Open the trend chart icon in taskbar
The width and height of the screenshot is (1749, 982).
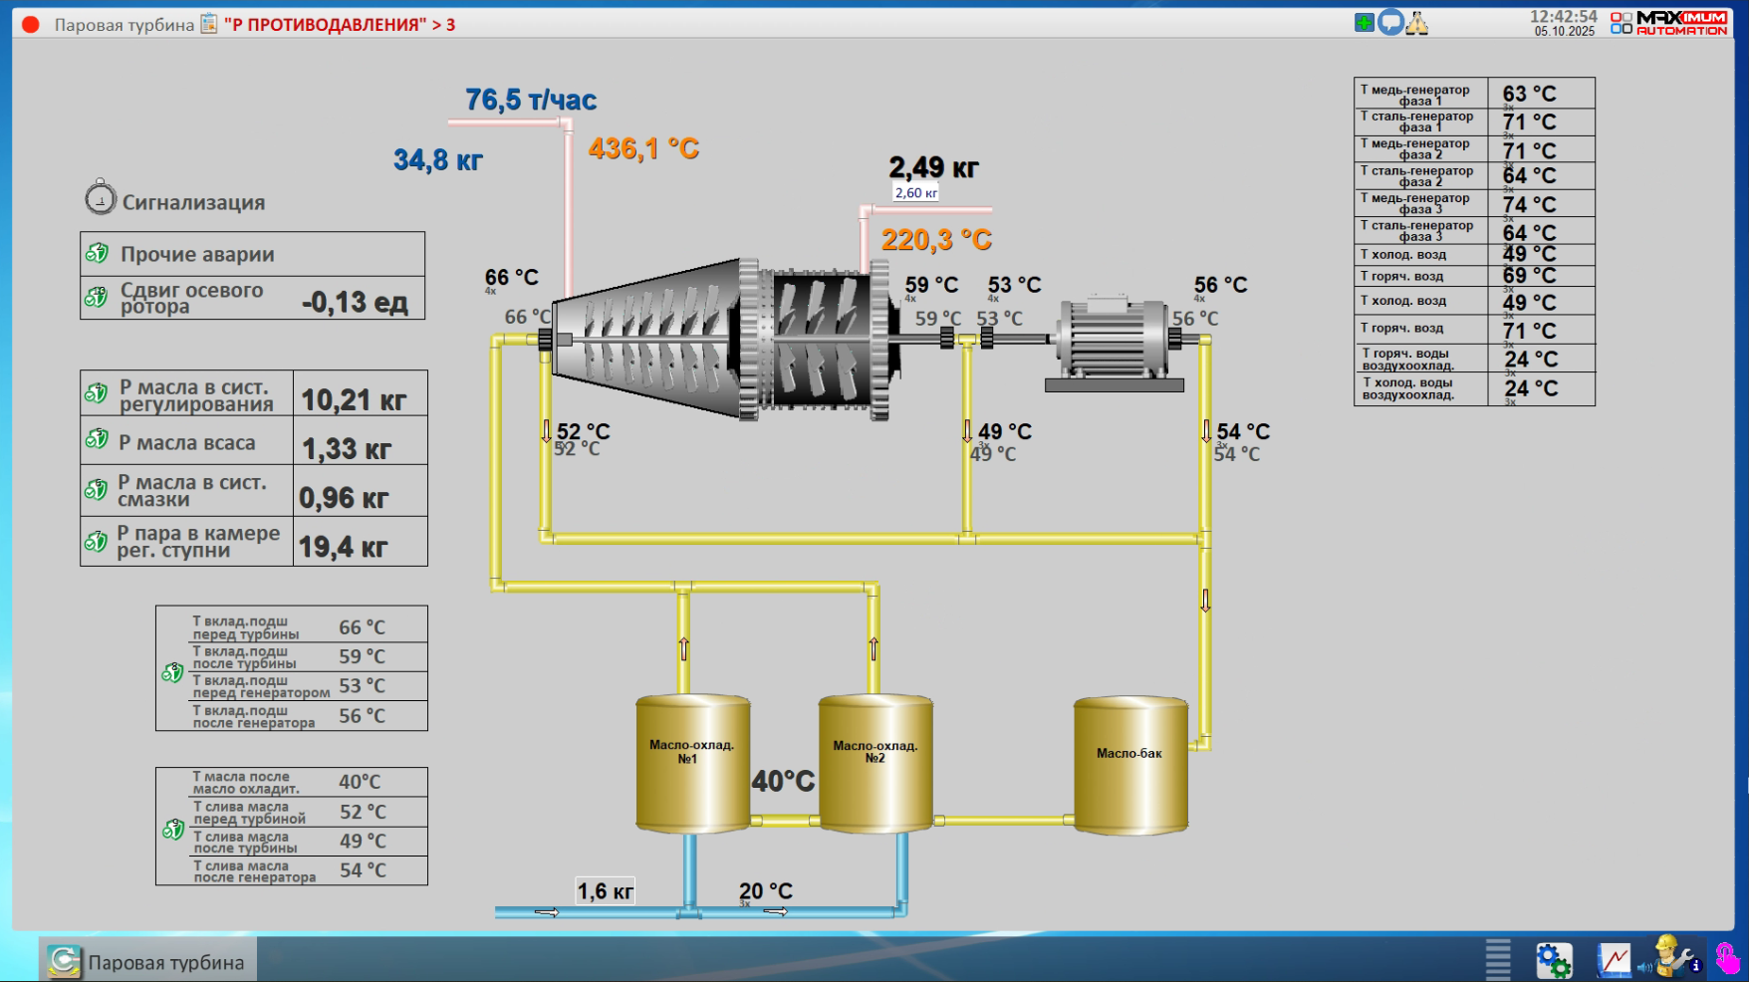(x=1614, y=960)
